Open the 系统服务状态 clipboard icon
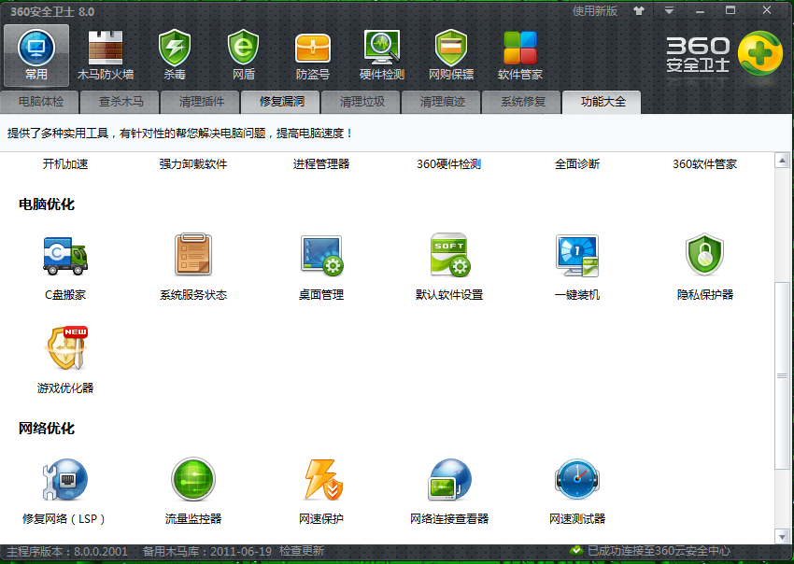The height and width of the screenshot is (564, 794). click(193, 254)
